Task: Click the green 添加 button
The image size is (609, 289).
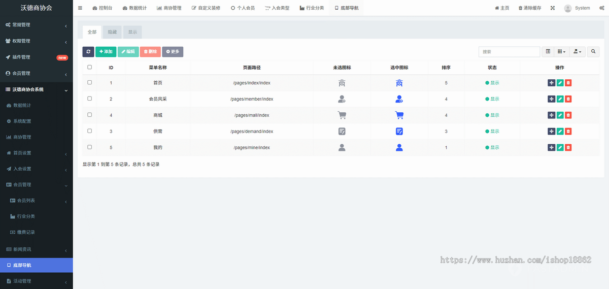Action: [x=106, y=52]
